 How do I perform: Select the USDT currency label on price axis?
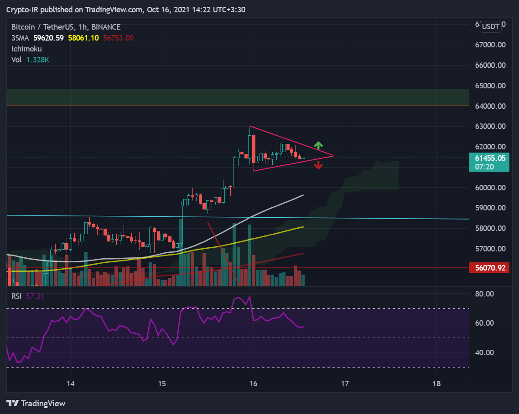(x=490, y=26)
